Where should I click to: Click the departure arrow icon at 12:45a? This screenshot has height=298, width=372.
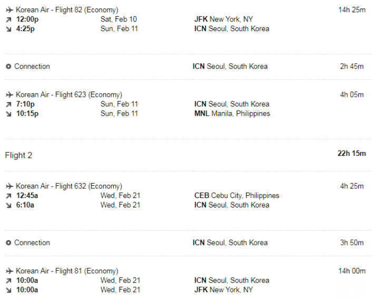(8, 196)
